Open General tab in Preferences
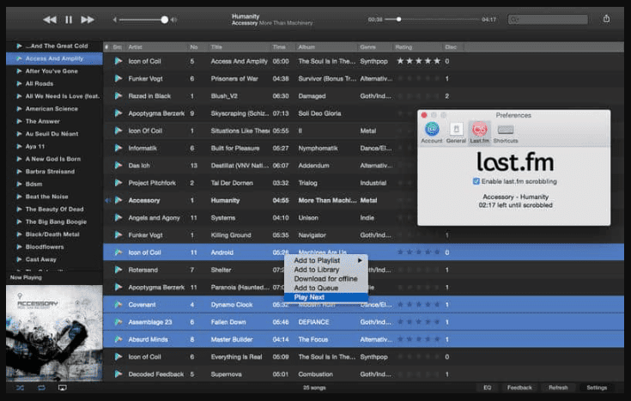 coord(456,132)
